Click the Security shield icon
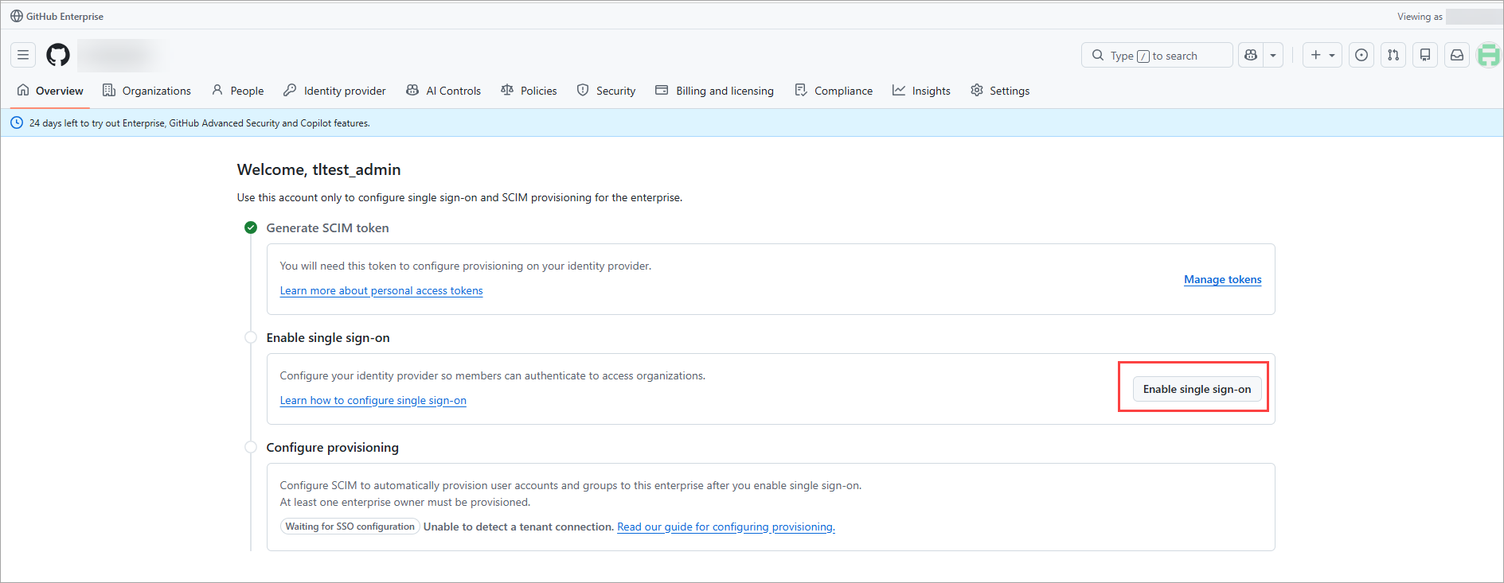This screenshot has height=583, width=1504. (x=583, y=90)
